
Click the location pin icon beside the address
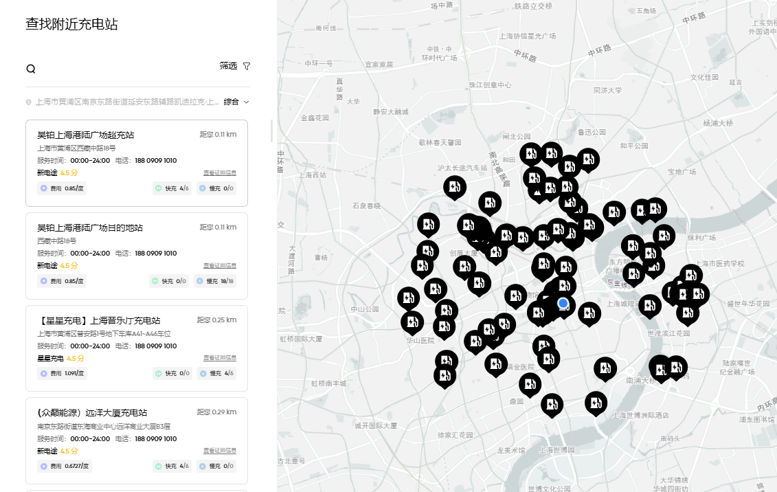pyautogui.click(x=29, y=102)
